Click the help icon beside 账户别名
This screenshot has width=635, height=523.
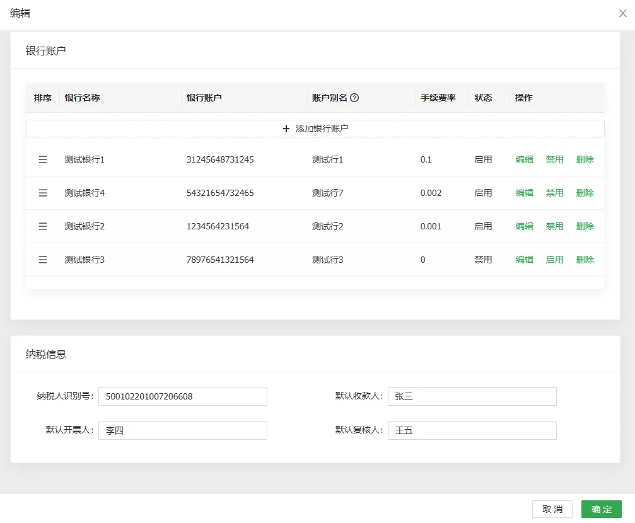[354, 98]
